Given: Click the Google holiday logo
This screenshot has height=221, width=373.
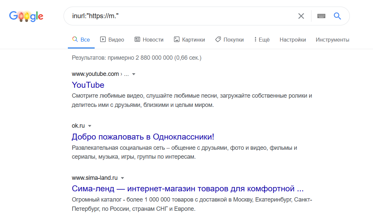Looking at the screenshot, I should [26, 16].
